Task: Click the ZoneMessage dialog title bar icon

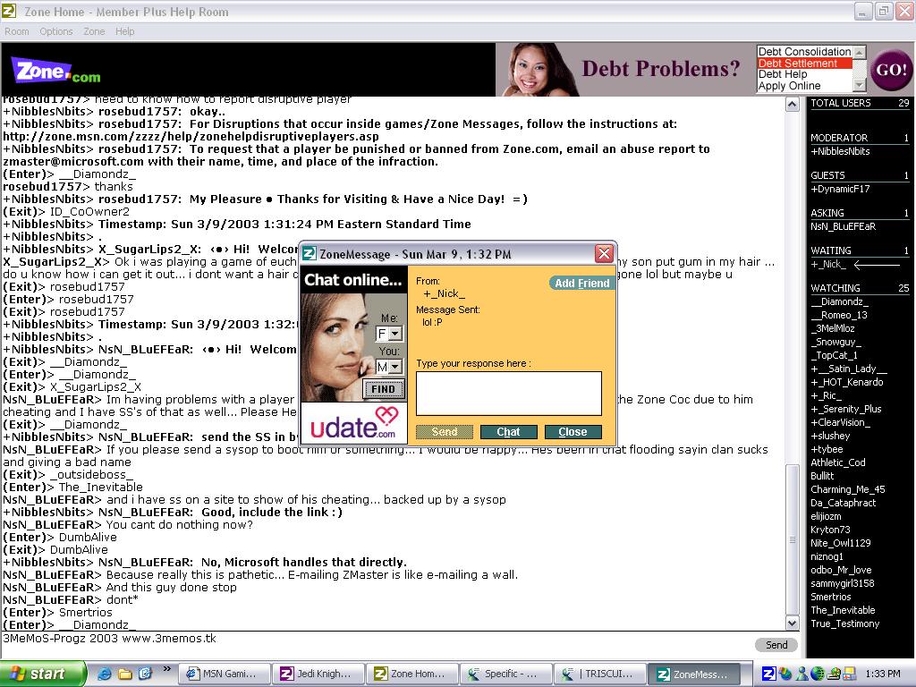Action: click(x=309, y=254)
